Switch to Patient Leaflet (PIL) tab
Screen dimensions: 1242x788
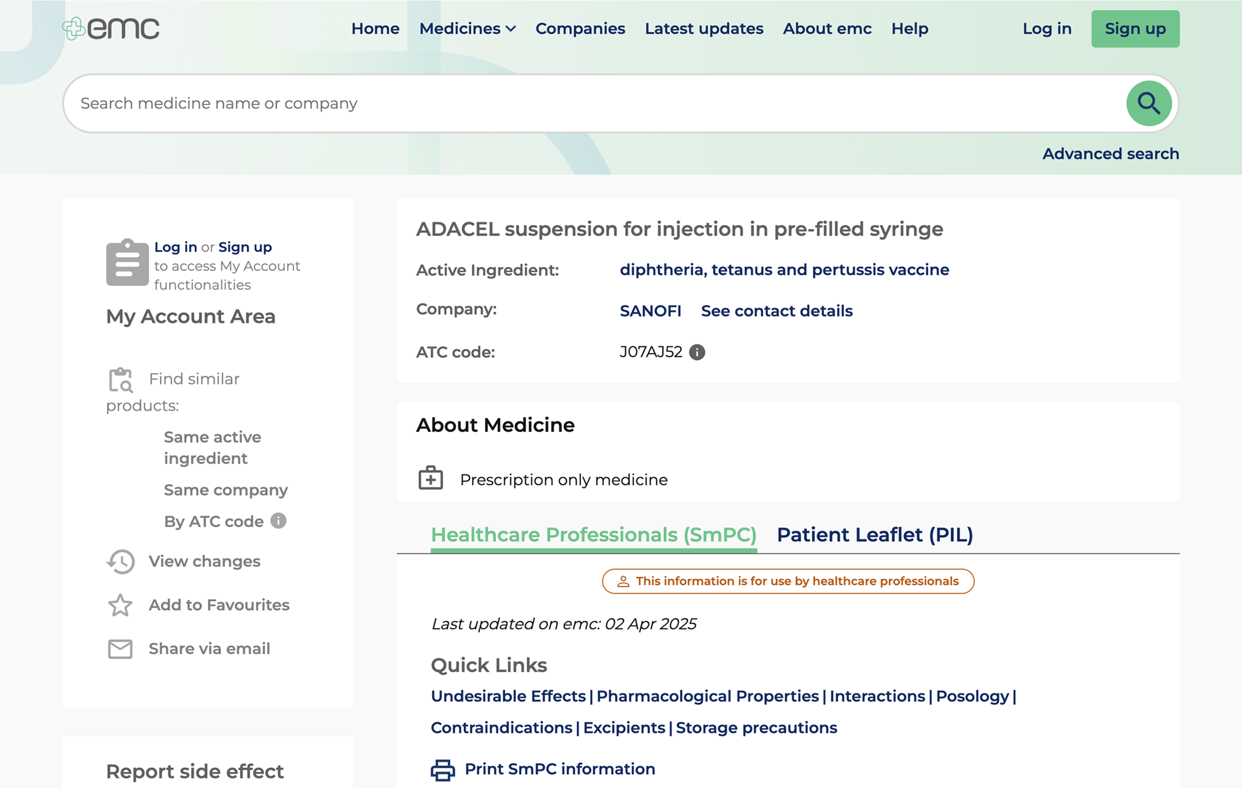click(875, 535)
